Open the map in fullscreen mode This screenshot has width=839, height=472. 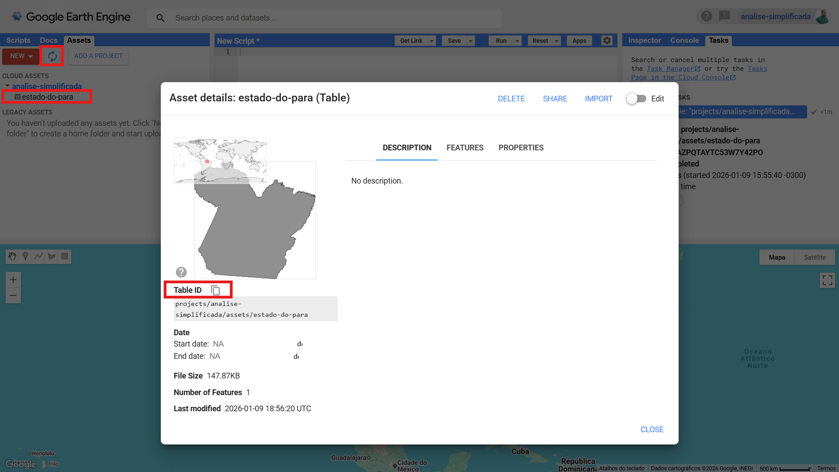tap(827, 280)
